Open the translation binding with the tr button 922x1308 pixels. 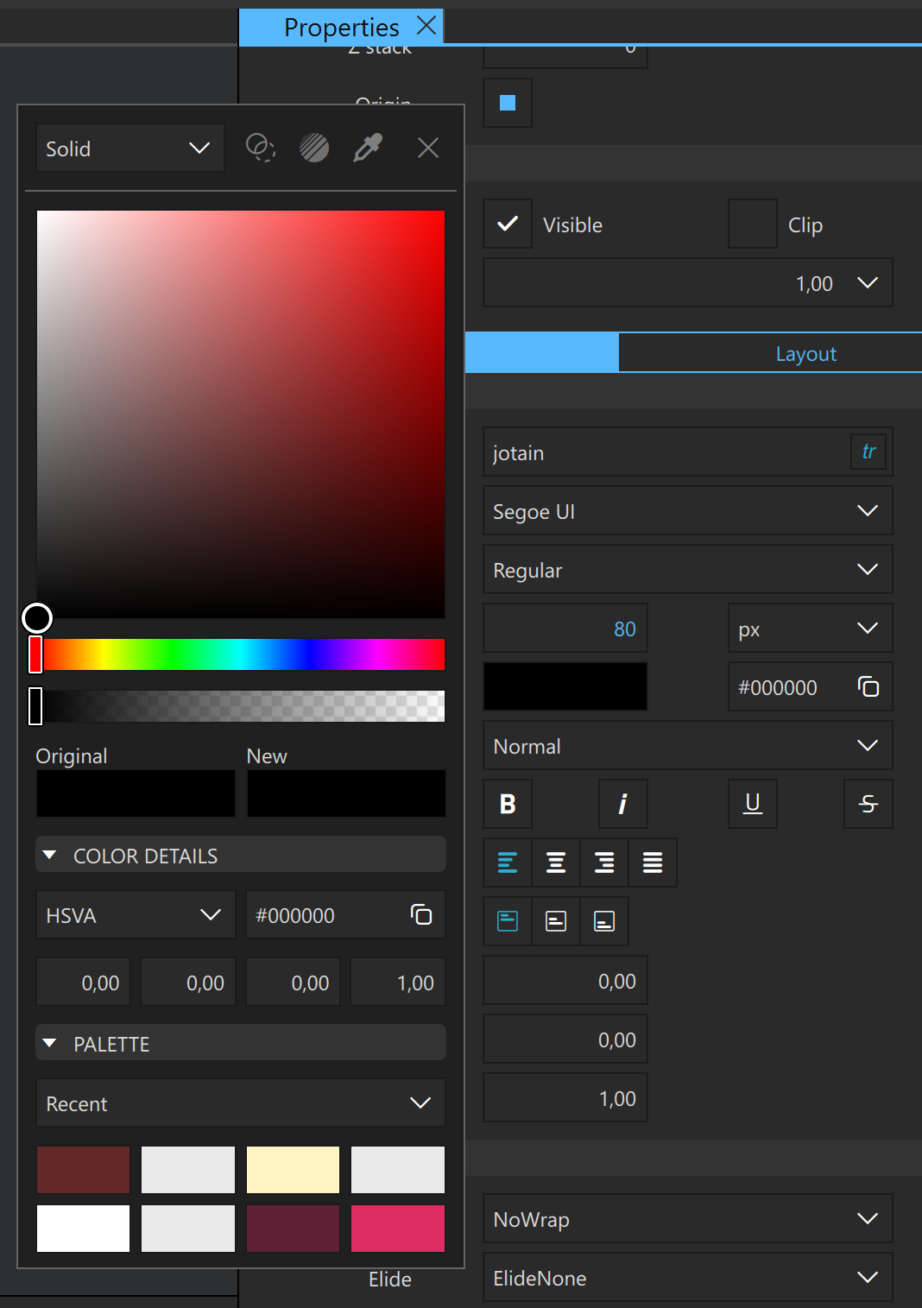[868, 452]
